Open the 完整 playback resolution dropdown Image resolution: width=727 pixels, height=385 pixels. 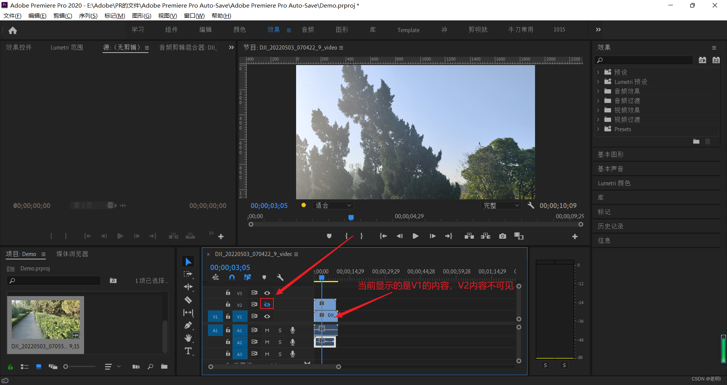click(501, 205)
